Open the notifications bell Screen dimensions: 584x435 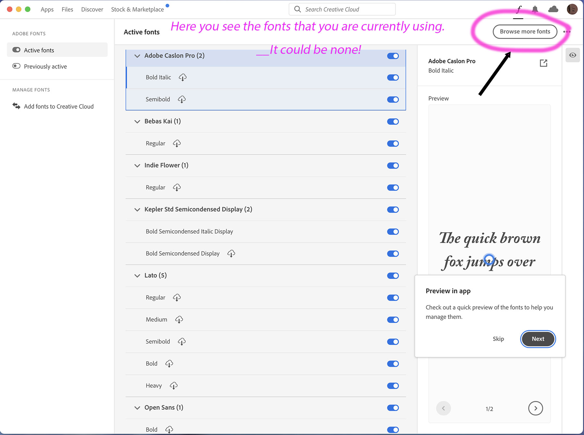[535, 9]
